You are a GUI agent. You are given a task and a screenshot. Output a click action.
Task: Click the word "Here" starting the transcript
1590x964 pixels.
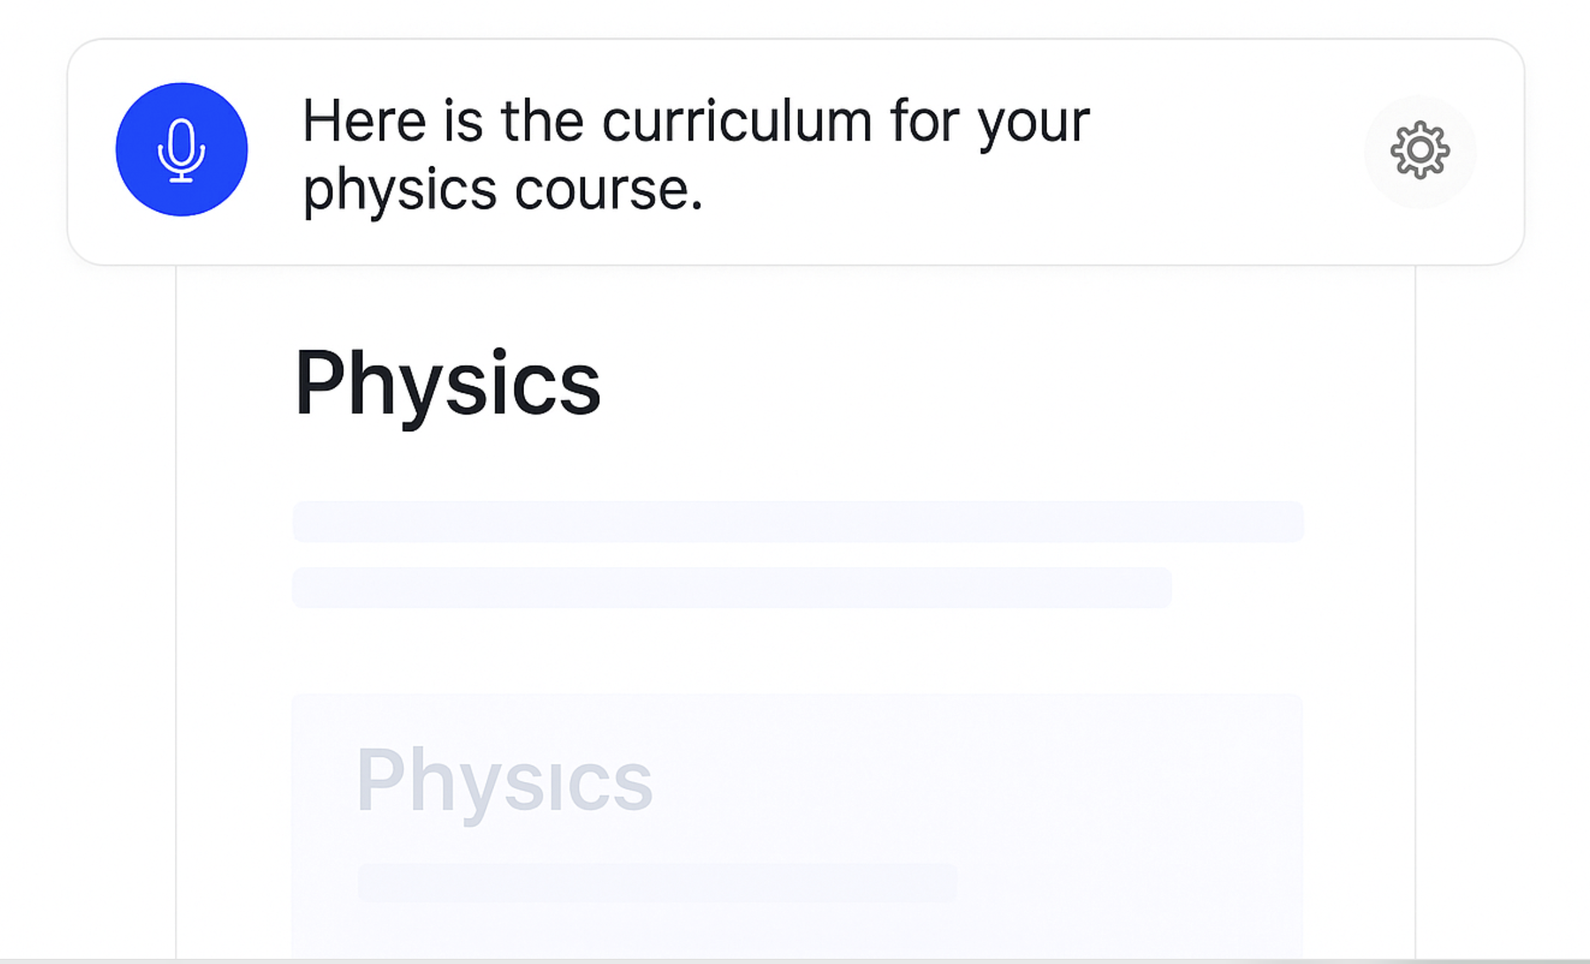coord(364,121)
